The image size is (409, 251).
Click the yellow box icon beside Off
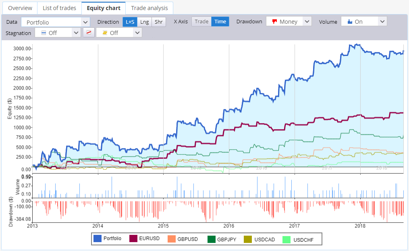105,33
